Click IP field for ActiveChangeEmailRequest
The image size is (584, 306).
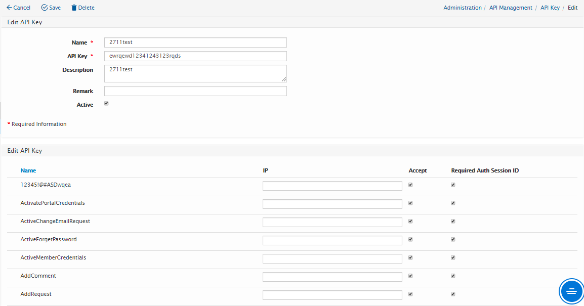(332, 222)
